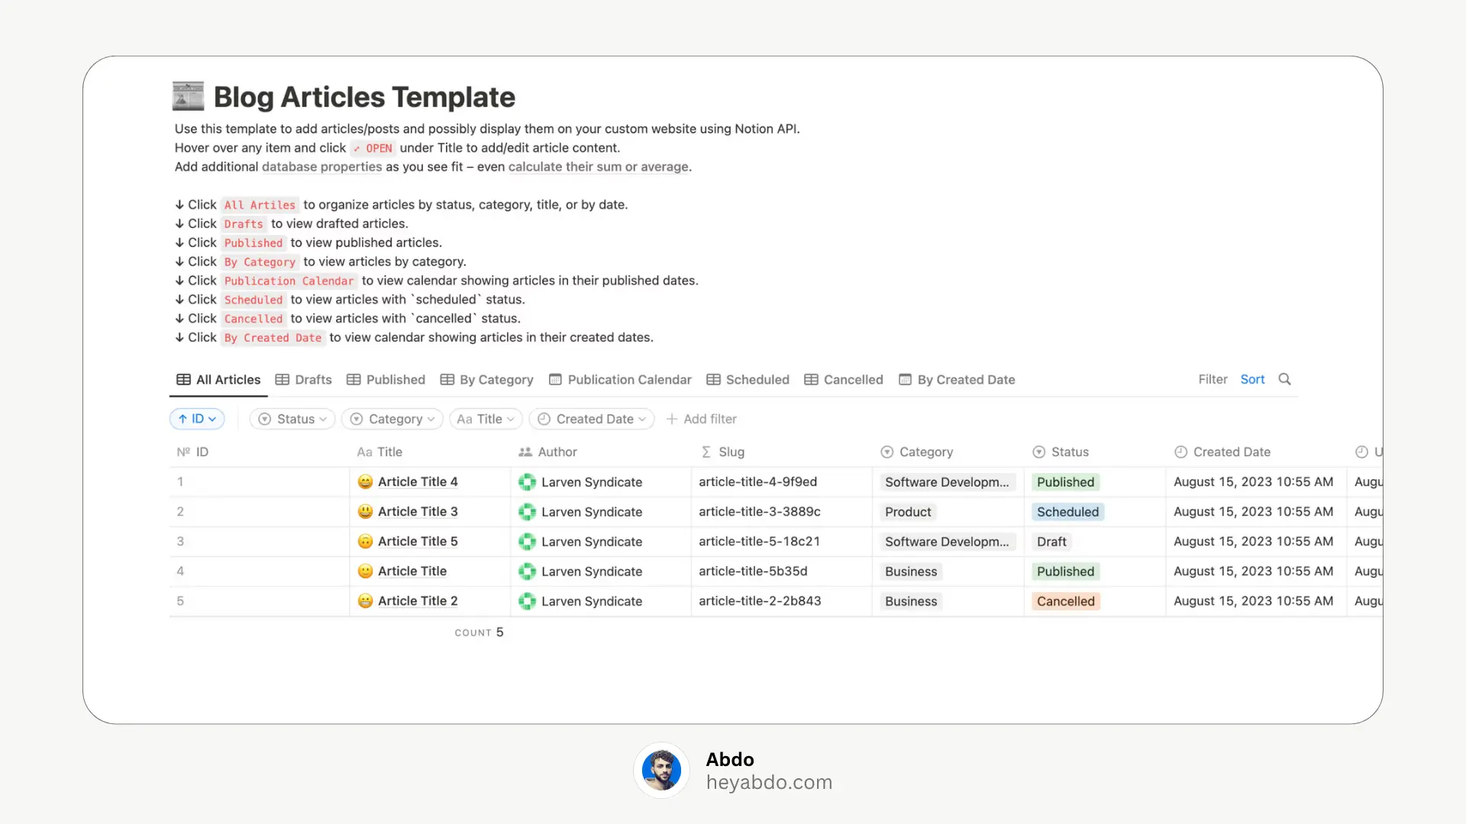Screen dimensions: 1466x824
Task: Click the calendar icon of Publication Calendar tab
Action: tap(555, 379)
